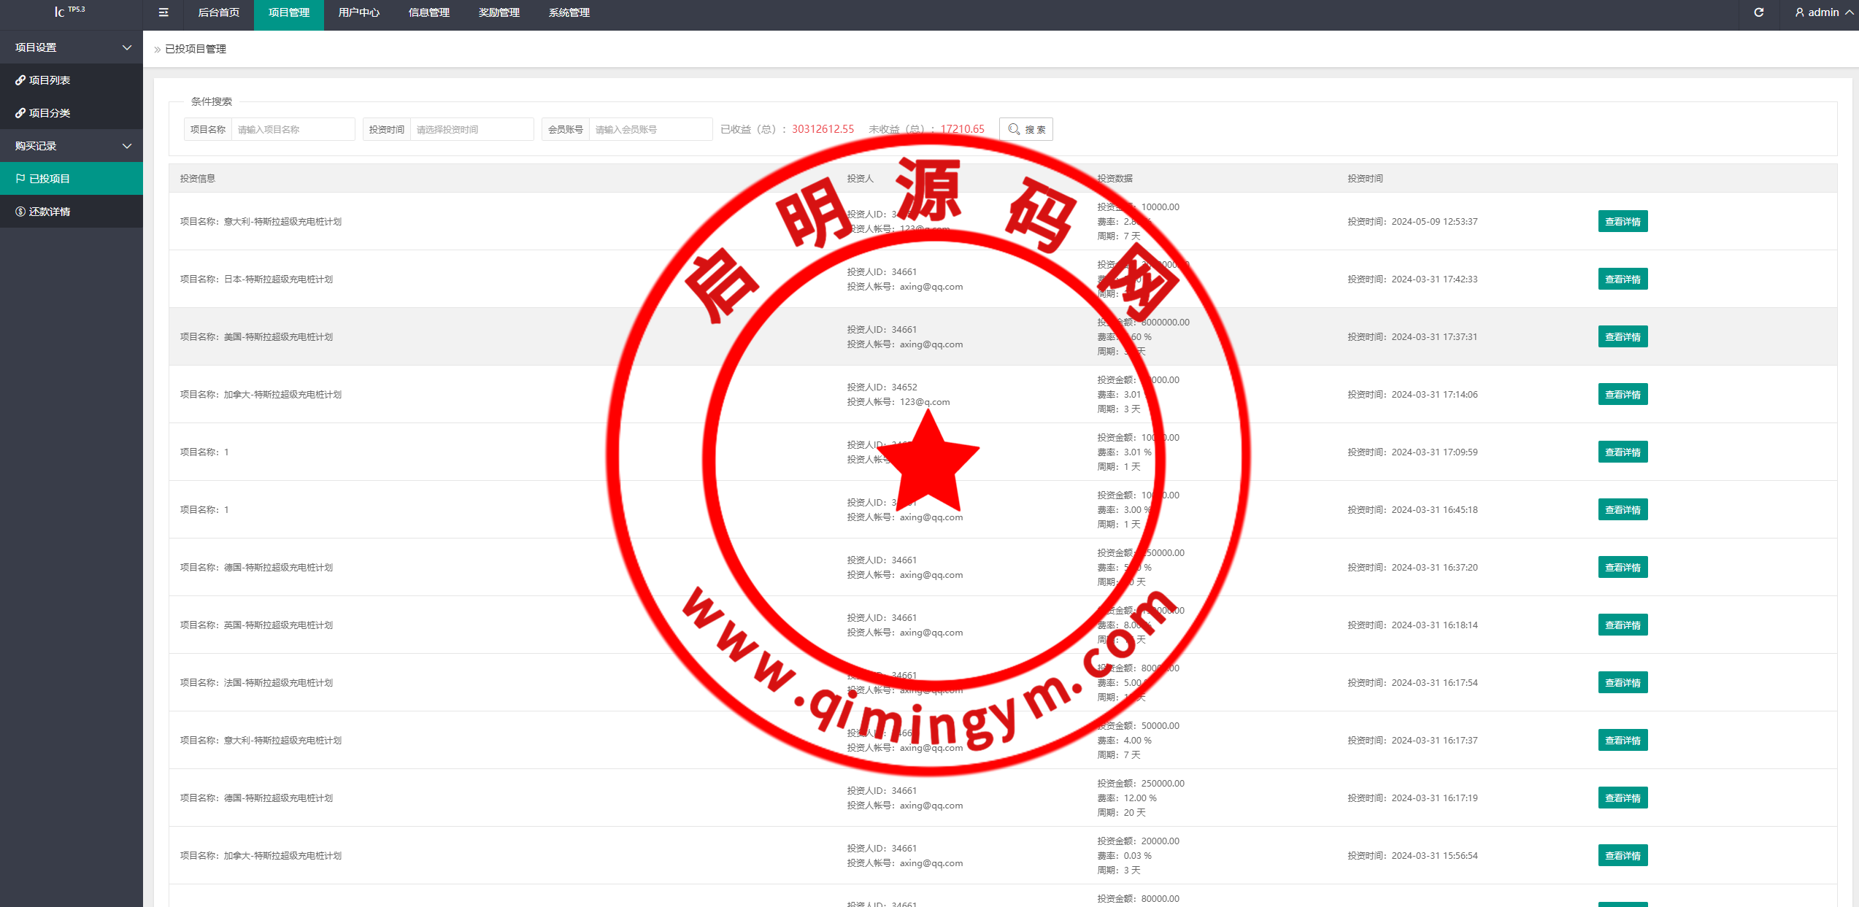Collapse the 项目设置 sidebar group

(x=127, y=47)
